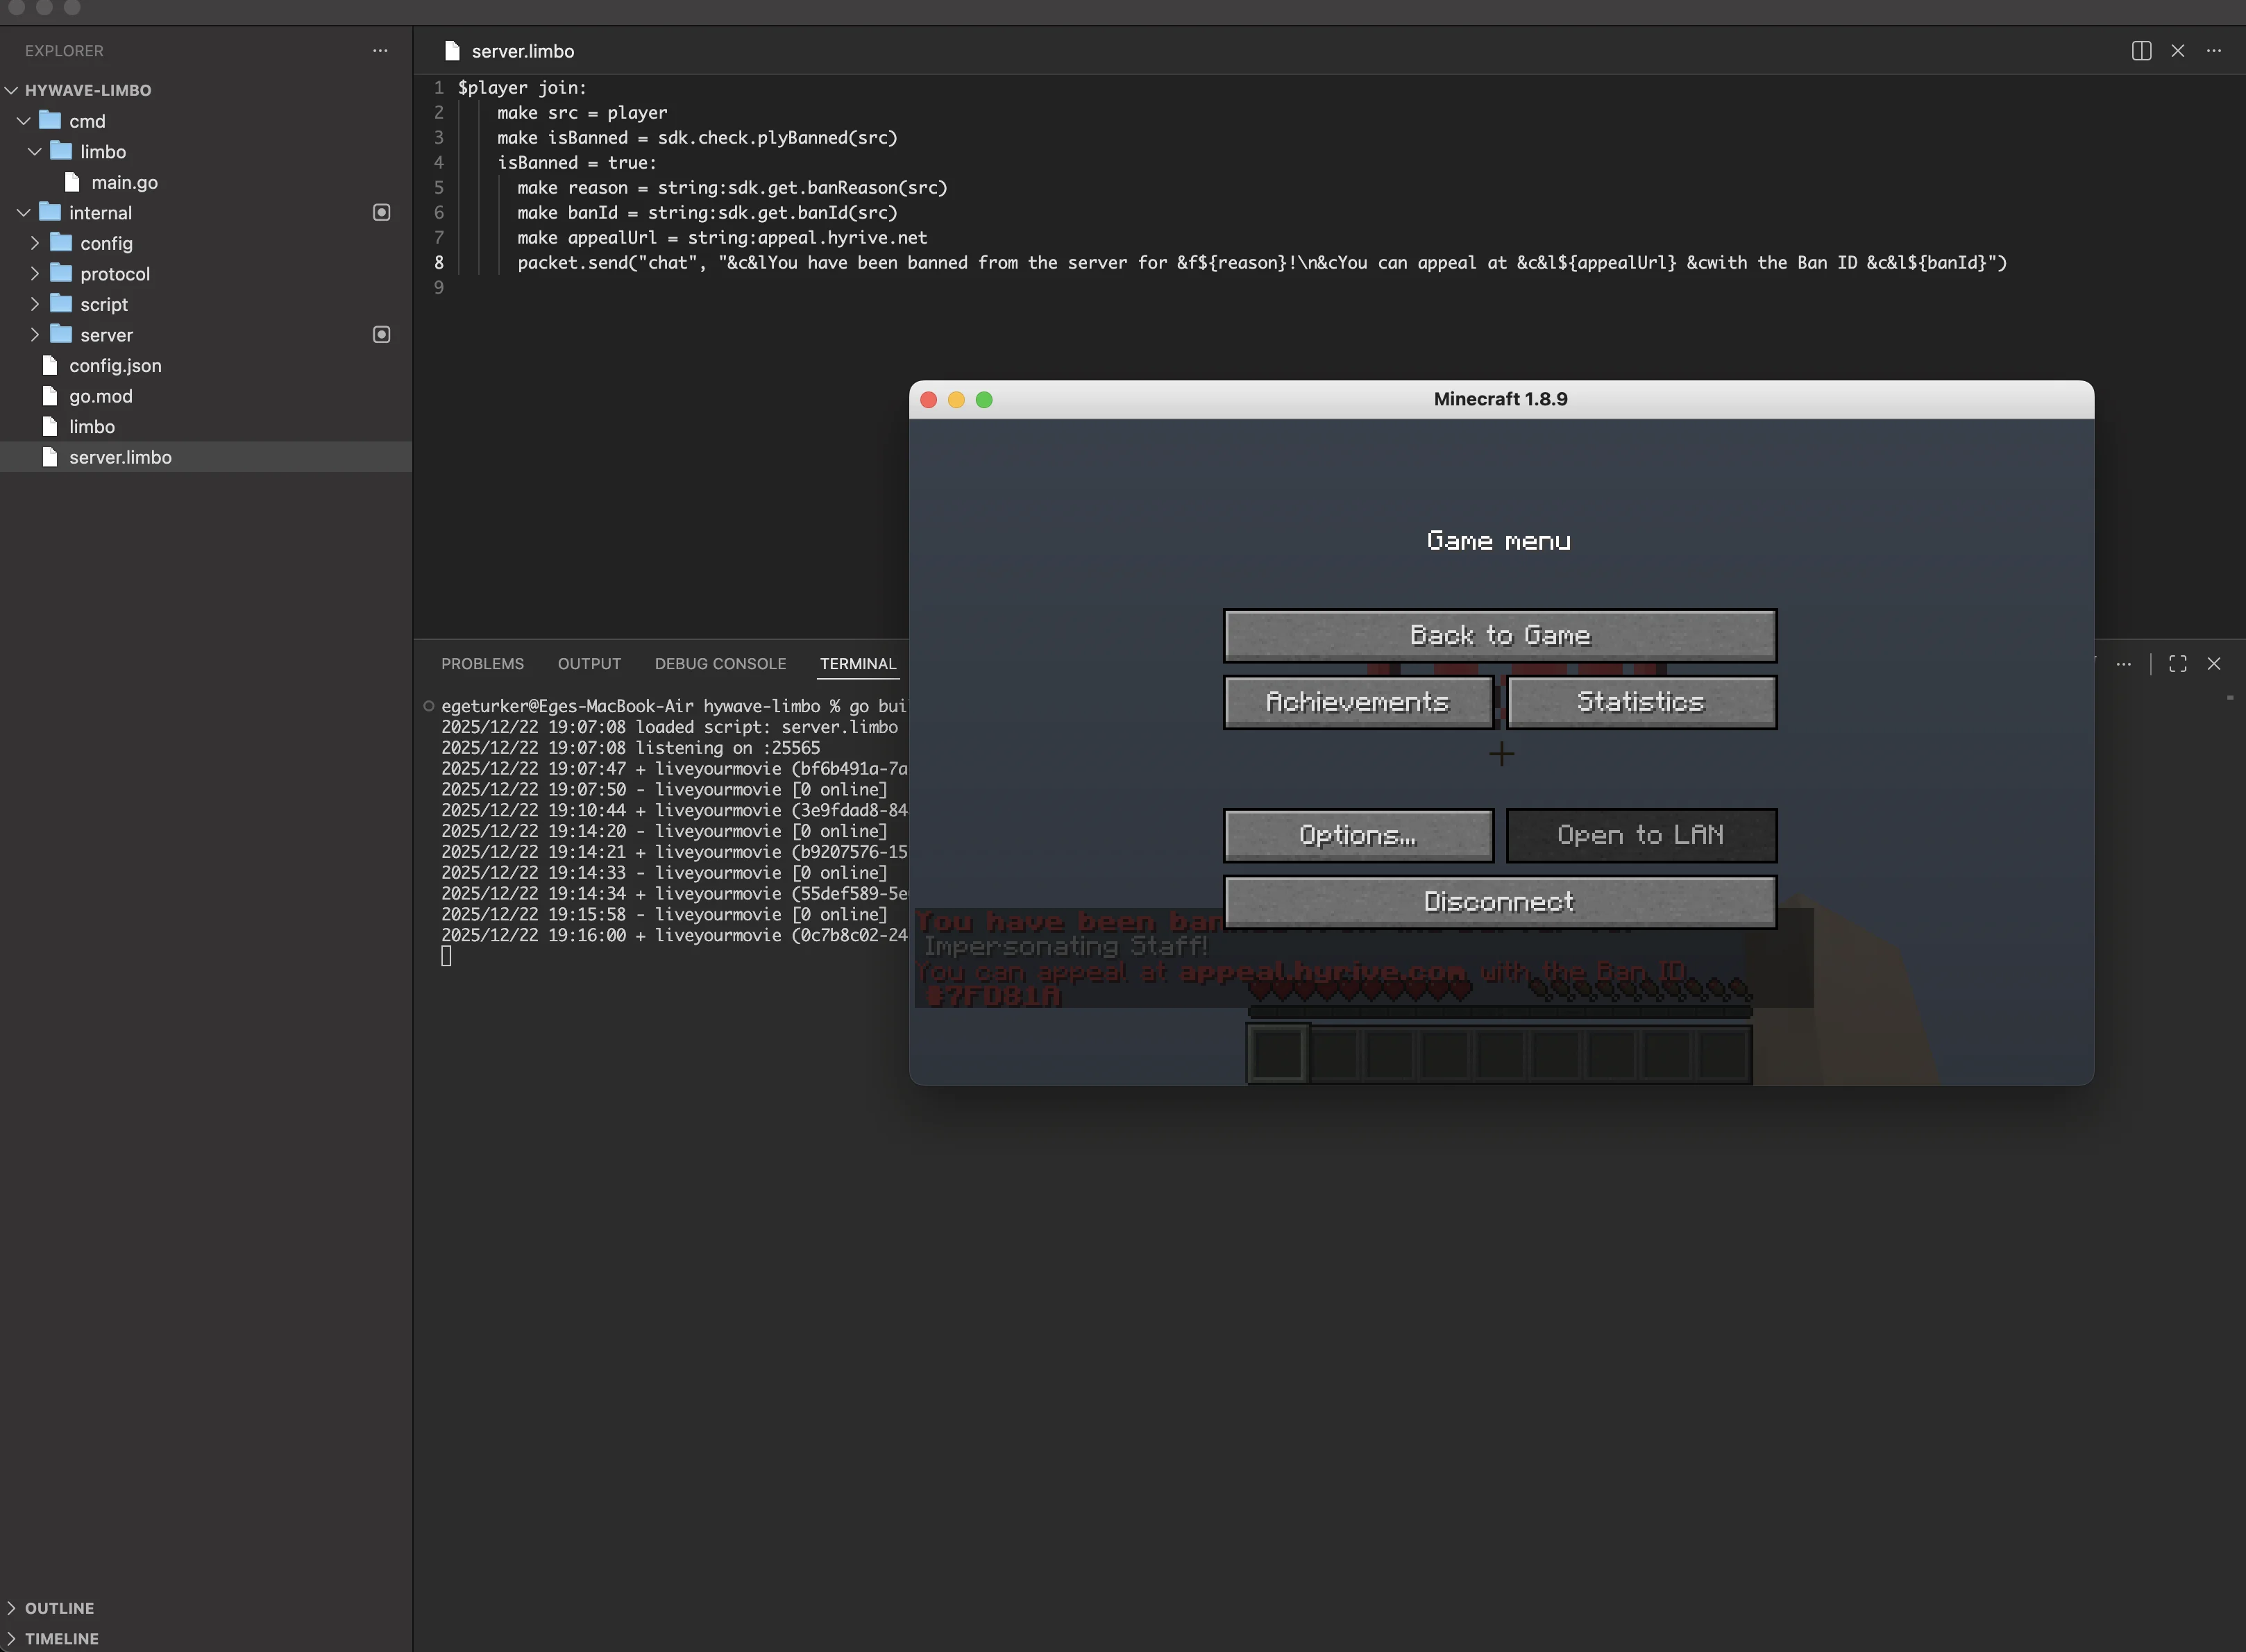Viewport: 2246px width, 1652px height.
Task: Open terminal panel more actions ellipsis
Action: (2124, 664)
